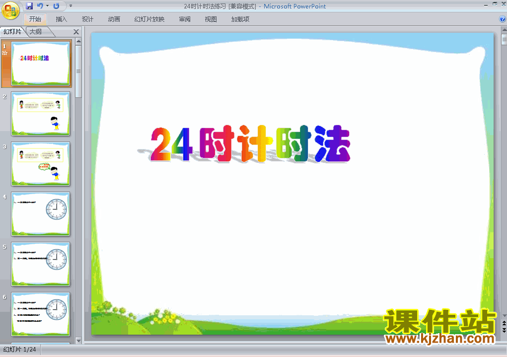The width and height of the screenshot is (507, 357).
Task: Open the Customize Quick Access Toolbar dropdown
Action: (x=71, y=6)
